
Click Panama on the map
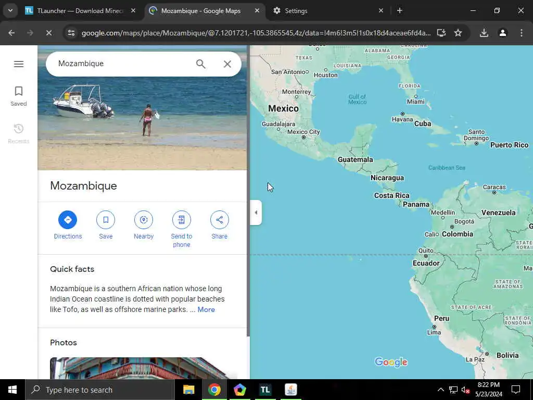point(416,204)
